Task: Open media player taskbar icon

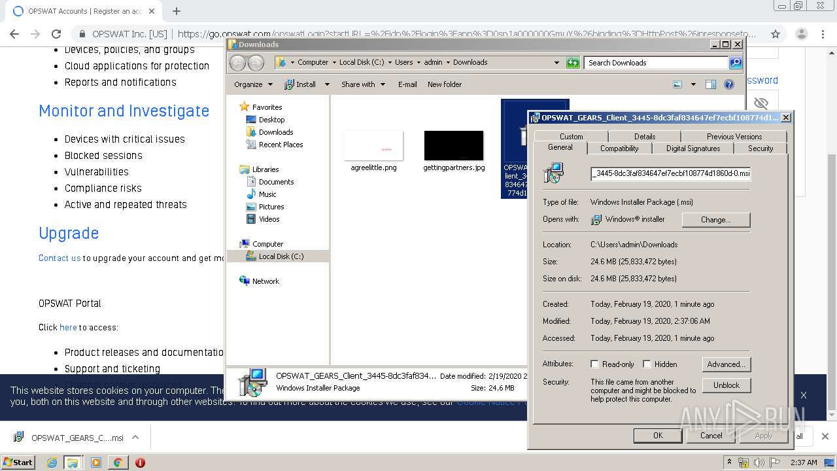Action: (96, 462)
